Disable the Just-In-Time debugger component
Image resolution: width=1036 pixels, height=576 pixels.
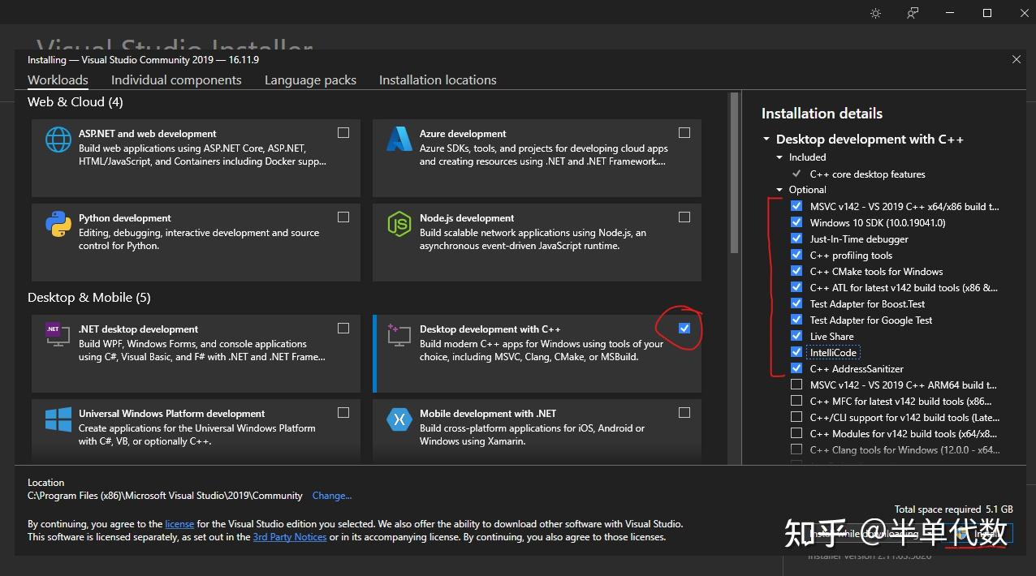point(796,239)
